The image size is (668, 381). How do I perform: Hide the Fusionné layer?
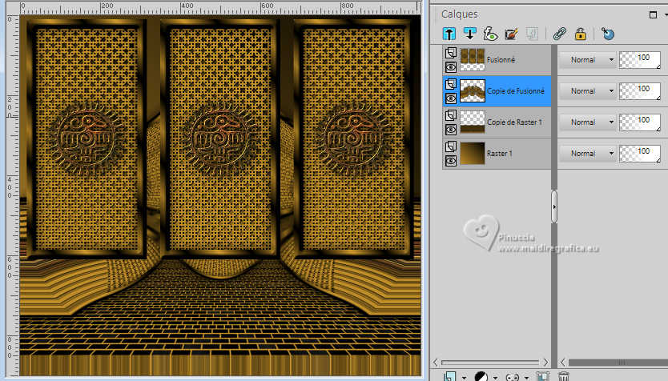pyautogui.click(x=451, y=67)
